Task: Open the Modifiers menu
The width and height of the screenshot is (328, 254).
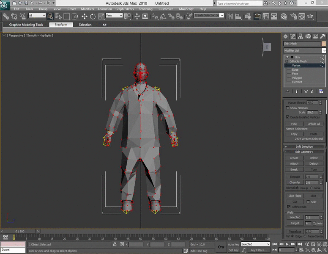Action: point(87,9)
